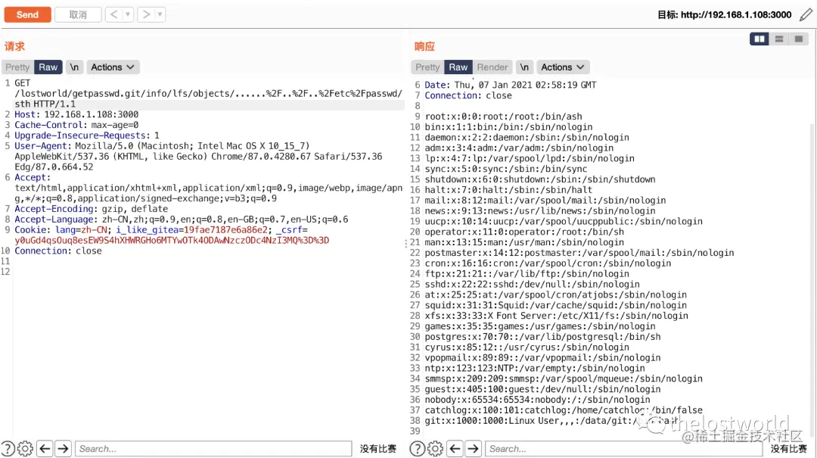Click the Cache-Control header line
Screen dimensions: 817x458
[x=76, y=125]
